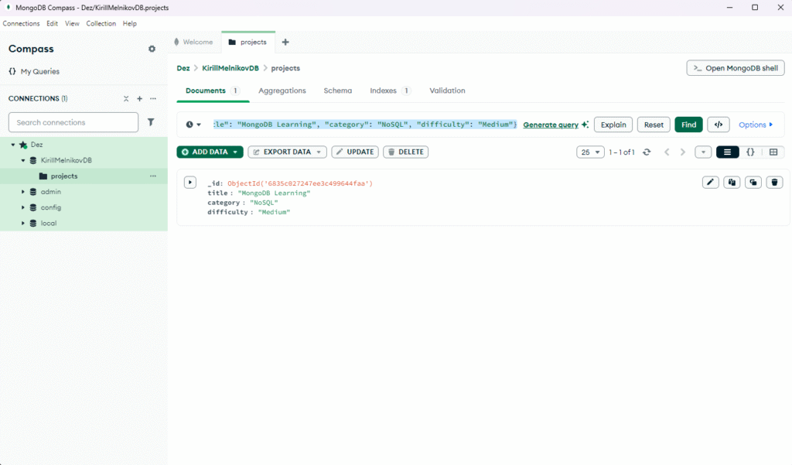Switch to the Validation tab
Screen dimensions: 792x465
click(448, 91)
